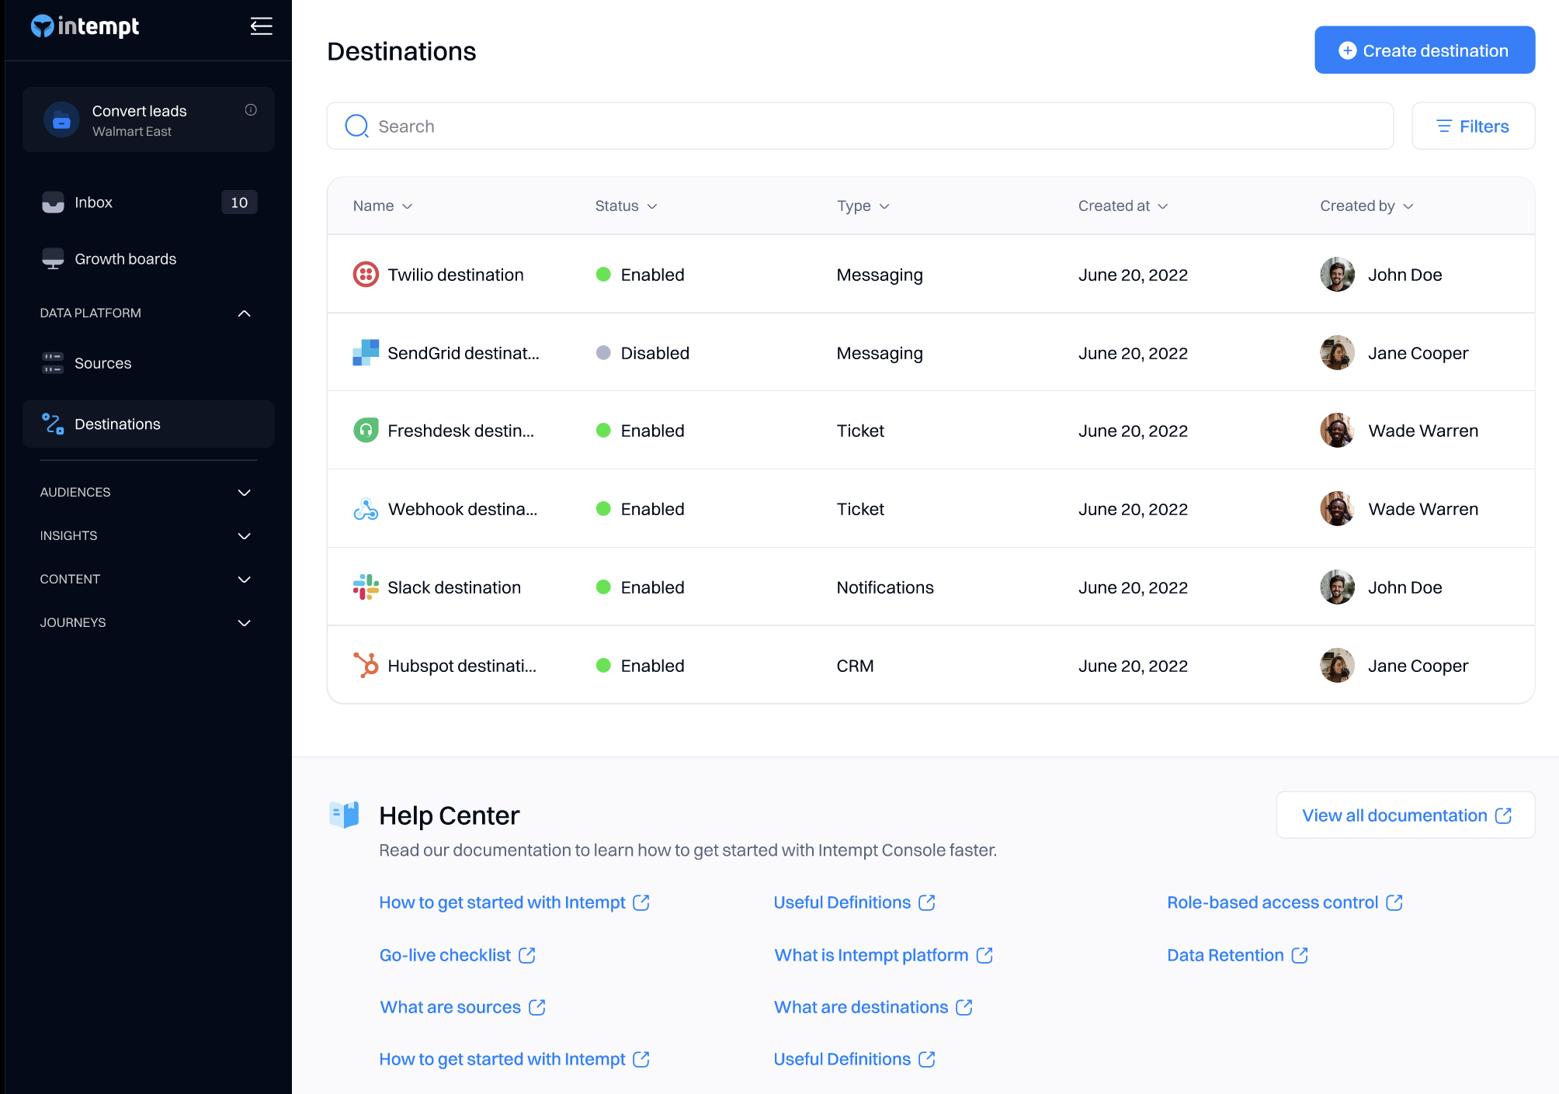The height and width of the screenshot is (1094, 1559).
Task: Click the Hubspot logo icon
Action: tap(366, 666)
